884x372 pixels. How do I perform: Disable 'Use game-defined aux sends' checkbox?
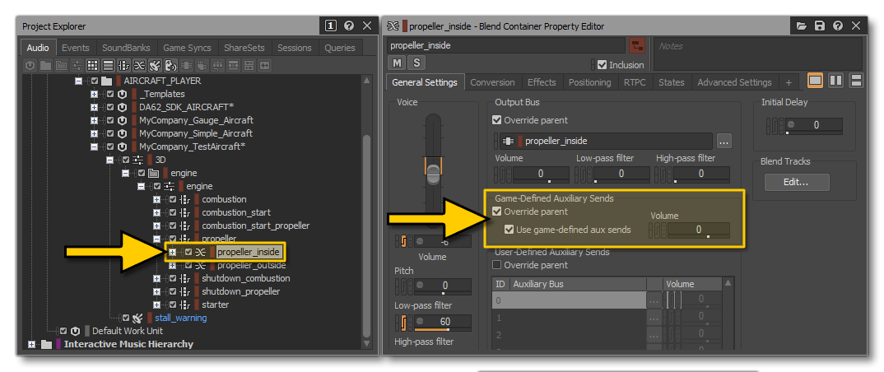(509, 230)
